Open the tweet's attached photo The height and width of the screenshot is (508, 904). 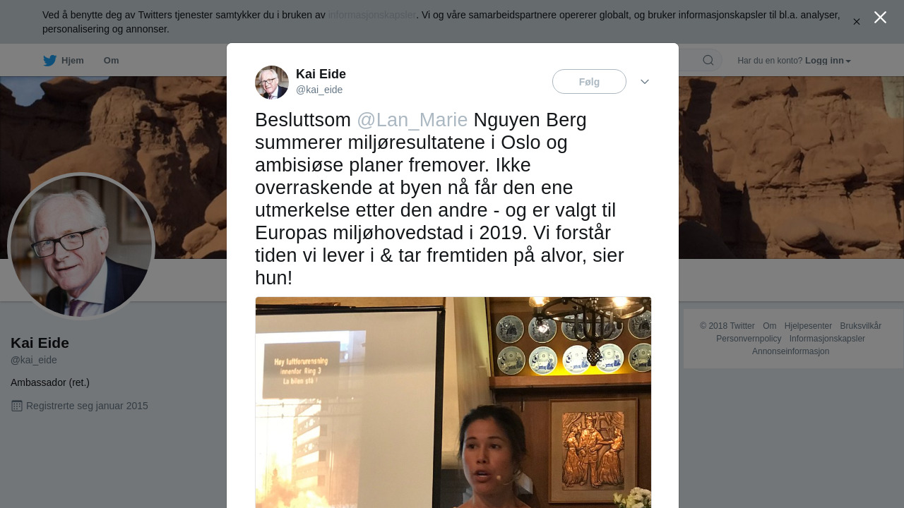[453, 402]
